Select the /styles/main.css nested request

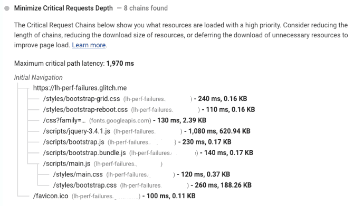click(78, 174)
